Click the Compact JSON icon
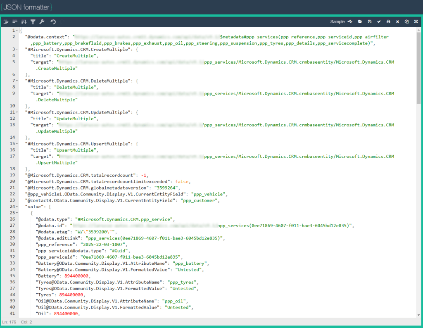The width and height of the screenshot is (423, 328). pos(15,21)
